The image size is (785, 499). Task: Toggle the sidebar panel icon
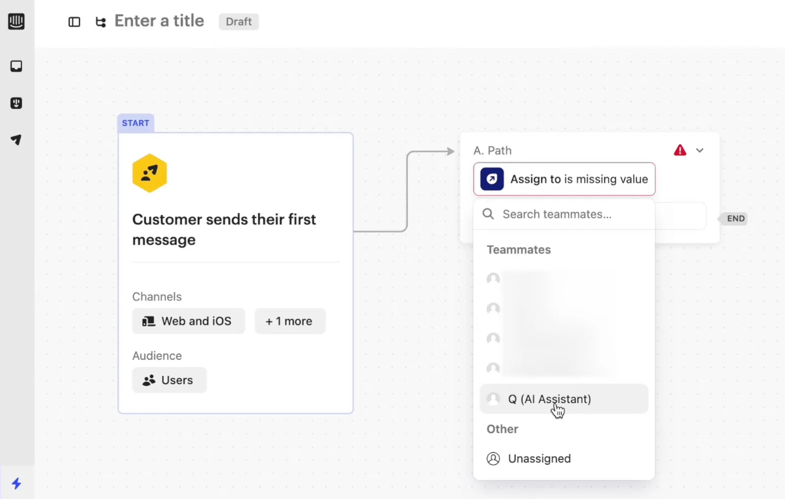coord(74,22)
